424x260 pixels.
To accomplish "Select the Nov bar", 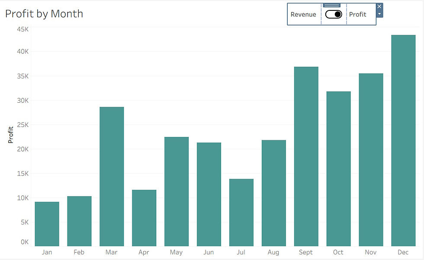I will pos(371,160).
